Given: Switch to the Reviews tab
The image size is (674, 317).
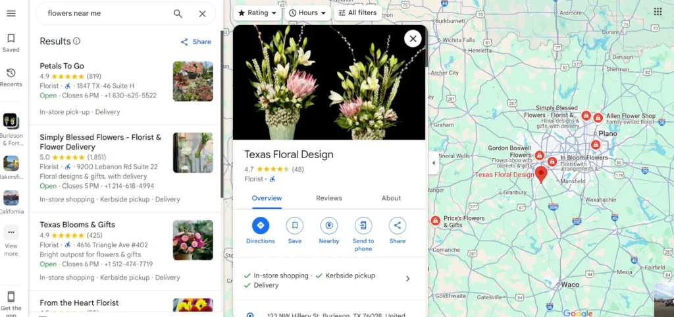Looking at the screenshot, I should click(328, 198).
